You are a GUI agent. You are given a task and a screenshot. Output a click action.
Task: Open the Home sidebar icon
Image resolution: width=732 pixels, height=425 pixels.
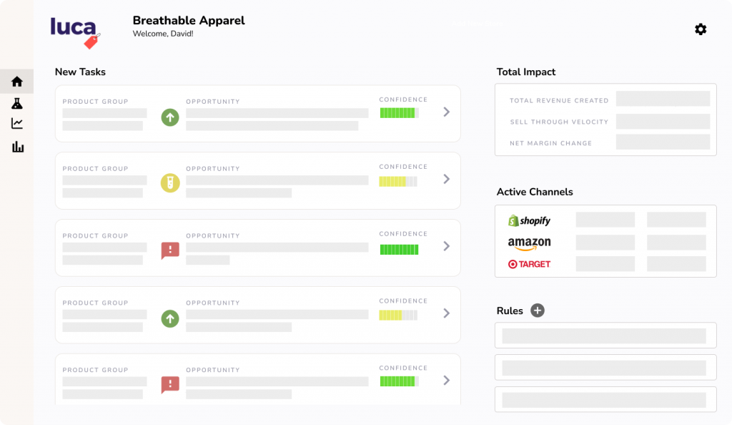point(17,82)
